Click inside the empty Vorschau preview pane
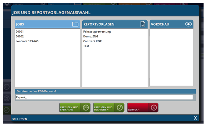Viewport: 206px width, 126px height. [x=171, y=57]
